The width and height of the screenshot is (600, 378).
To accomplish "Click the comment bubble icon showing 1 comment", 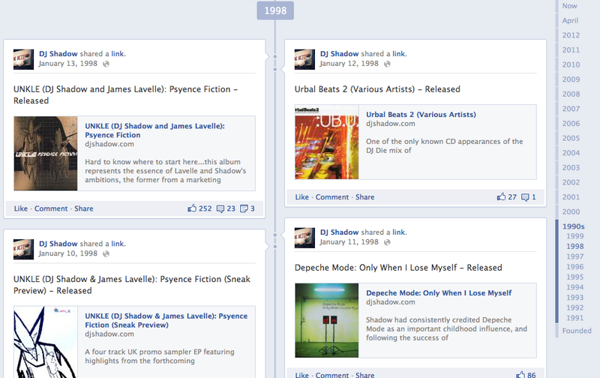I will click(x=525, y=197).
